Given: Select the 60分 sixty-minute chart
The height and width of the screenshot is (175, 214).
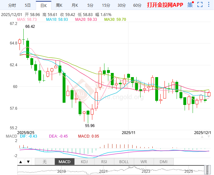Looking at the screenshot, I should point(137,5).
